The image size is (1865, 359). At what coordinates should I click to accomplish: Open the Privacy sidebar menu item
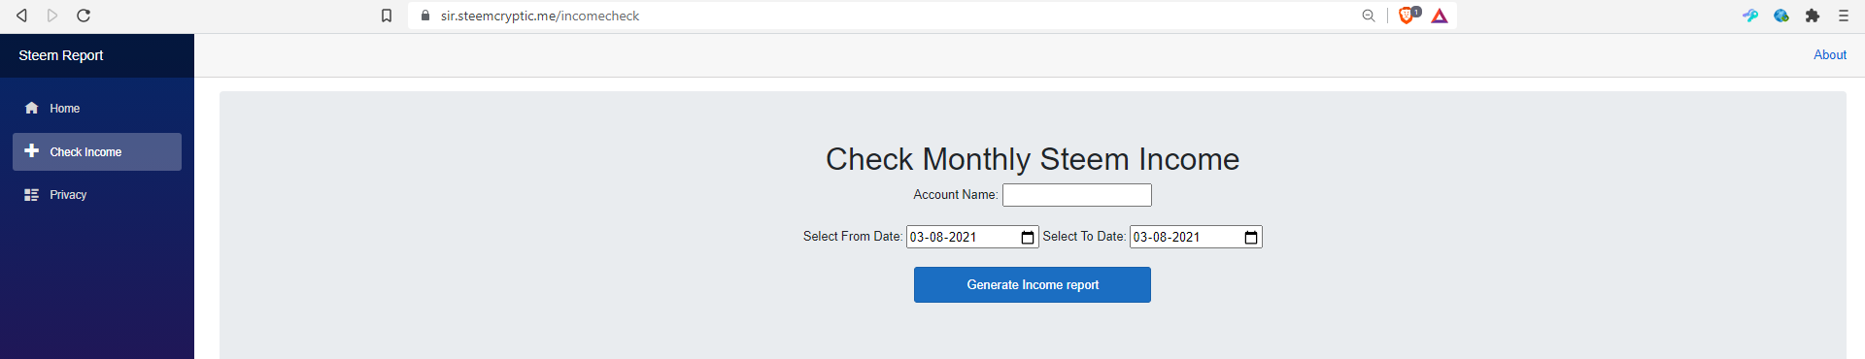(x=97, y=195)
